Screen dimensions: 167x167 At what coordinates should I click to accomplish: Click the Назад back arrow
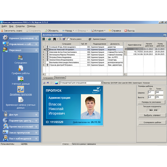(x=63, y=30)
